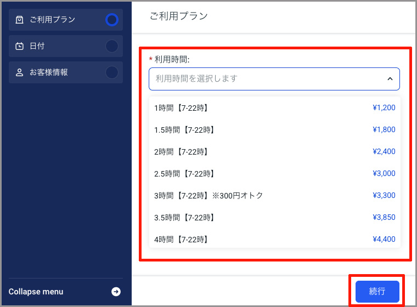Select the 1.5時間【7-22時】 option
This screenshot has width=417, height=307.
coord(275,130)
